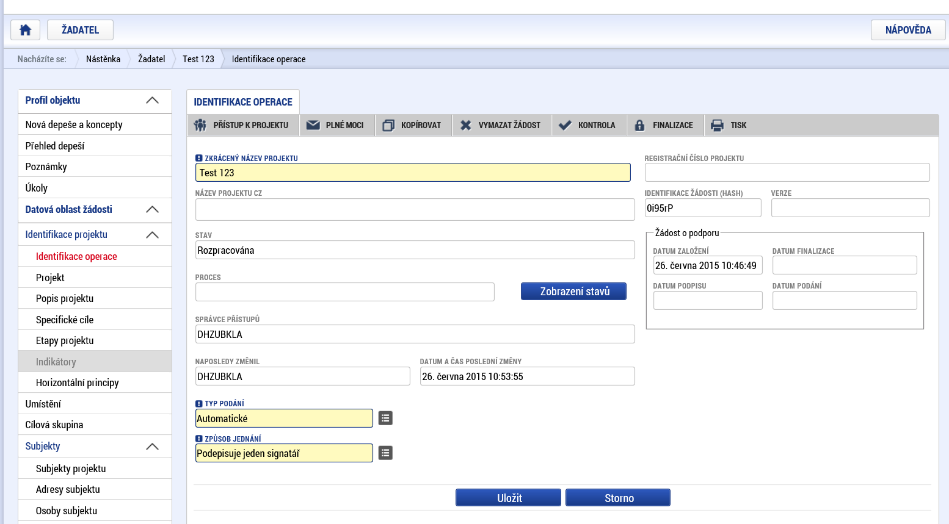949x524 pixels.
Task: Go to home via house icon
Action: [x=26, y=30]
